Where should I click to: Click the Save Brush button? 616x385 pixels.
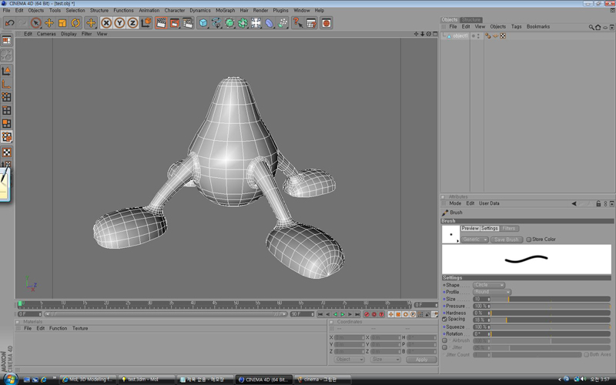[x=507, y=239]
